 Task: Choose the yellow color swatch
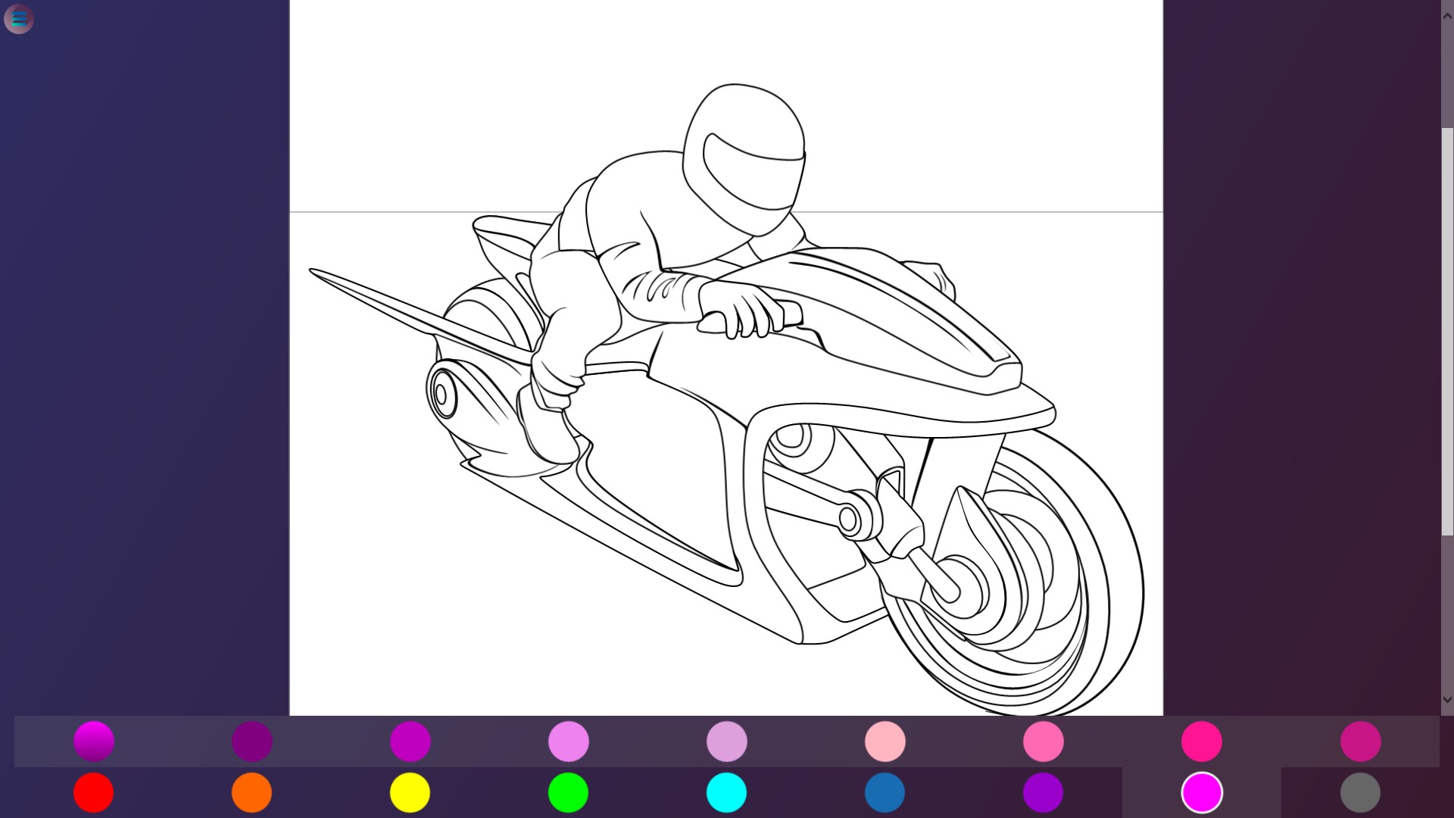[410, 792]
